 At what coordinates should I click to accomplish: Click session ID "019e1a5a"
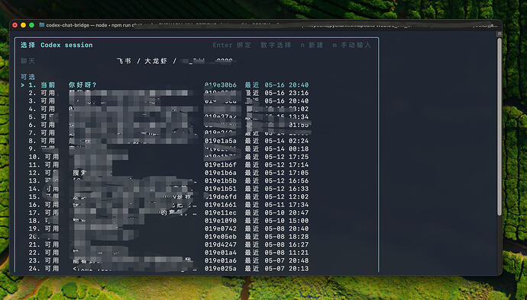[221, 141]
